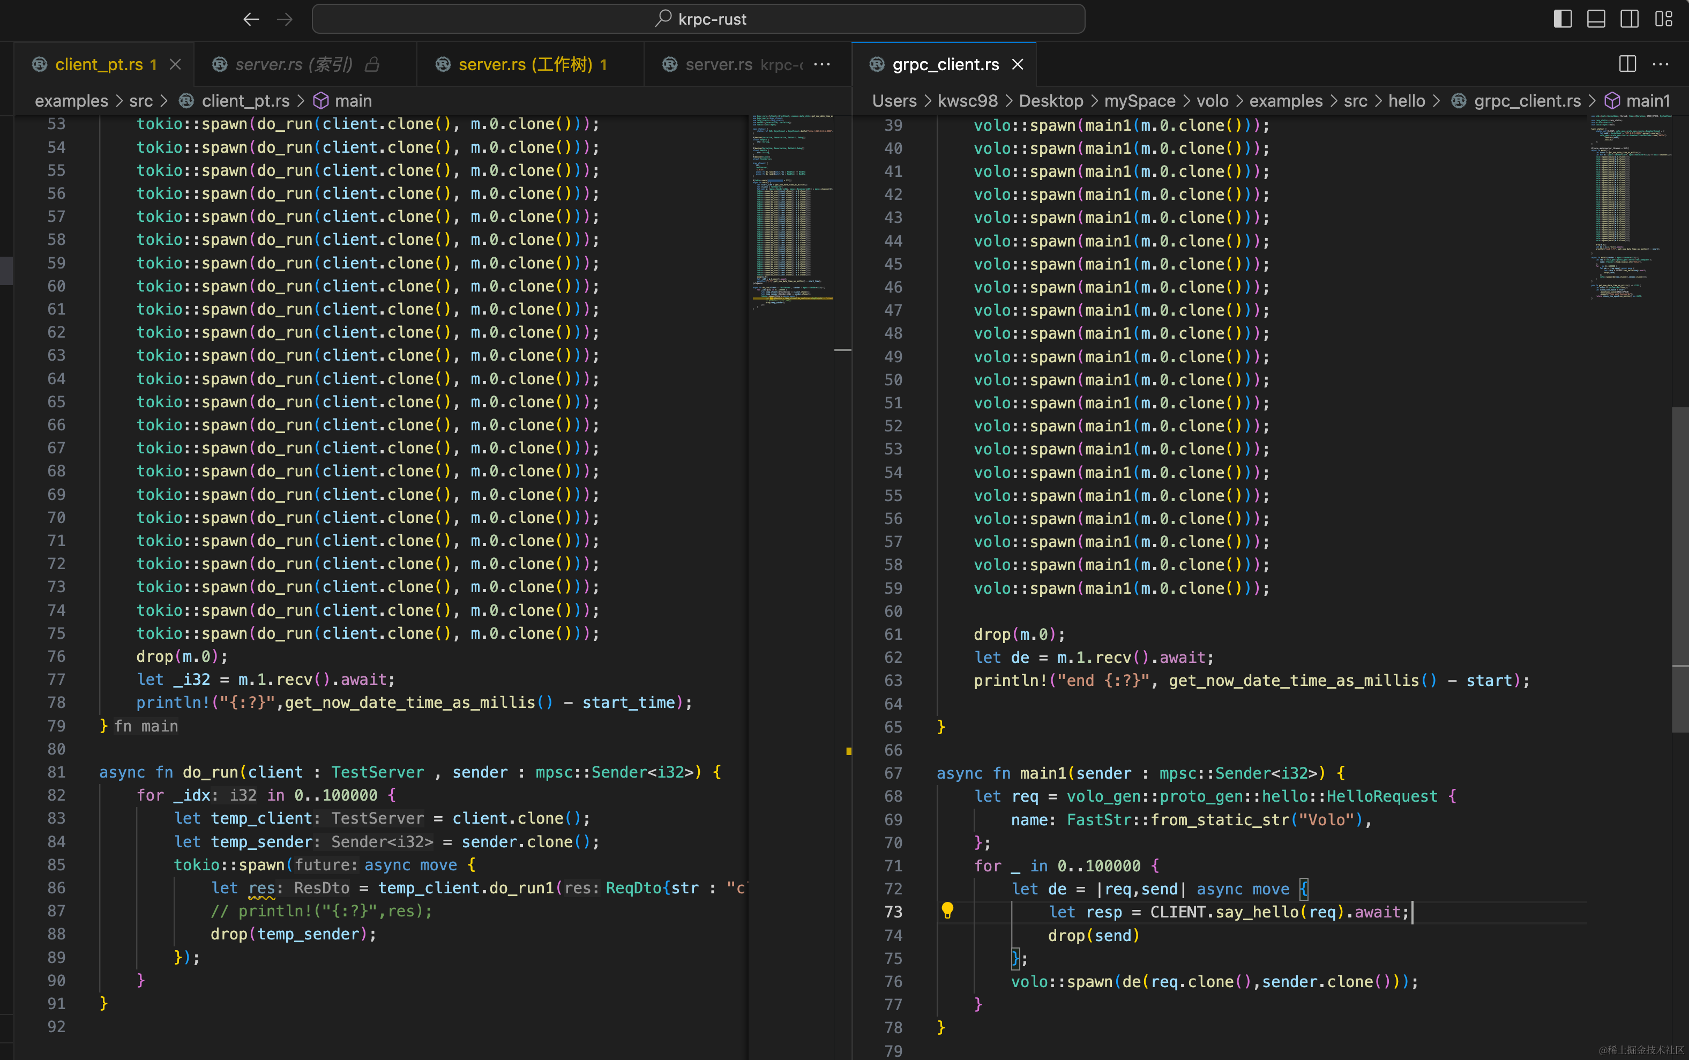Click the navigate forward arrow icon
This screenshot has width=1689, height=1060.
pos(285,19)
